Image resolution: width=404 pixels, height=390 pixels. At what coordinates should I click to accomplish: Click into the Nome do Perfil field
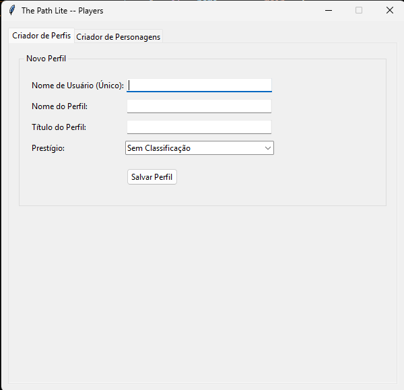199,106
